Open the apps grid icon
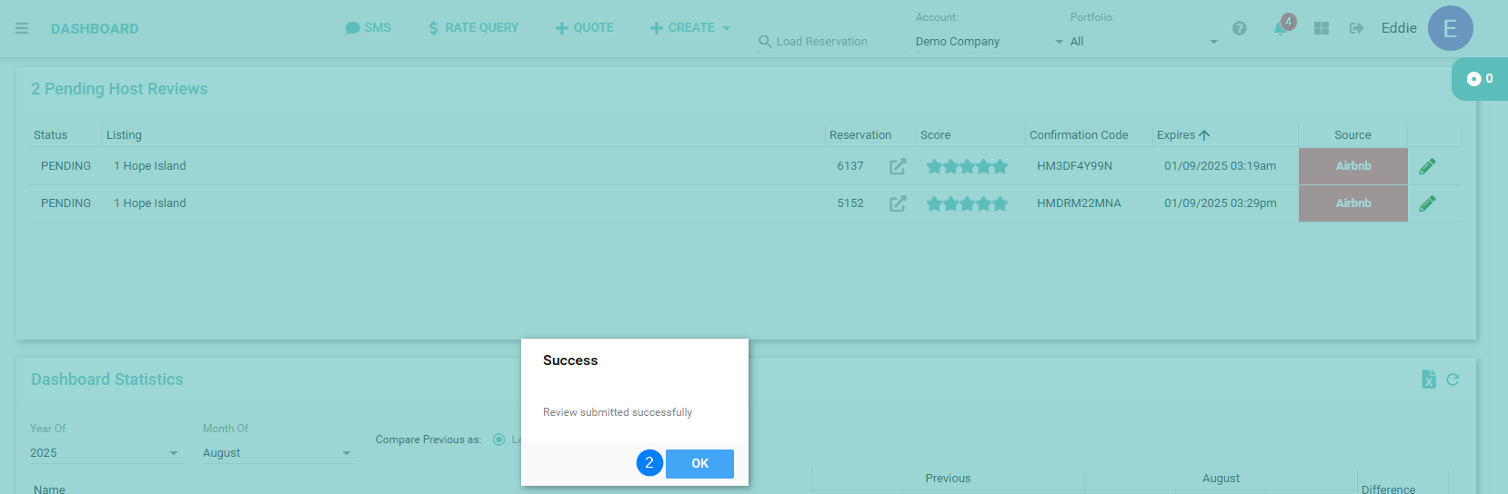Image resolution: width=1508 pixels, height=494 pixels. pos(1322,28)
